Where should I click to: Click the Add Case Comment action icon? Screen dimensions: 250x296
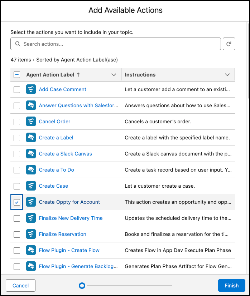click(31, 89)
